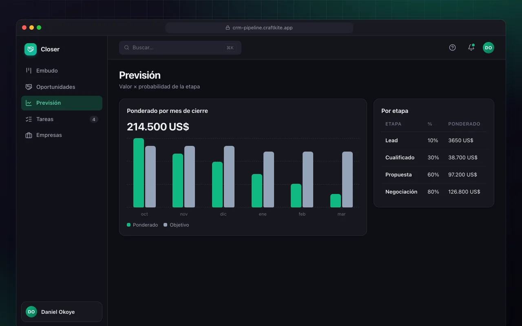Toggle the Ponderado legend entry
The height and width of the screenshot is (326, 522).
[x=142, y=225]
